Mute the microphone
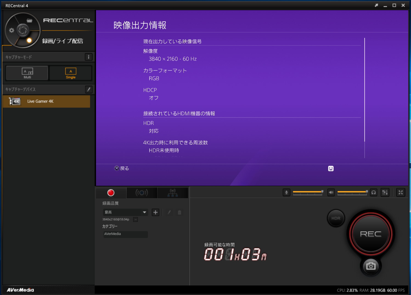 coord(286,192)
